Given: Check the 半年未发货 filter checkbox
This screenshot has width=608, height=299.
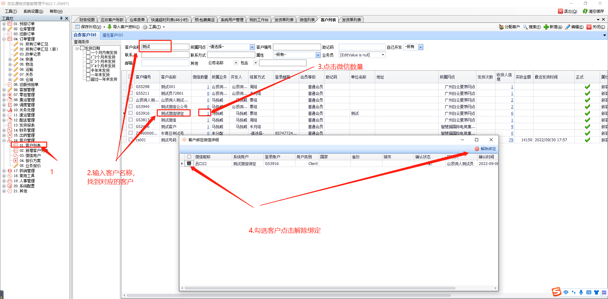Looking at the screenshot, I should [88, 70].
